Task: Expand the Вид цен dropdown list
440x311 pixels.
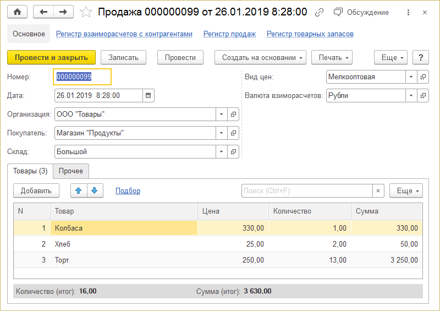Action: point(411,77)
